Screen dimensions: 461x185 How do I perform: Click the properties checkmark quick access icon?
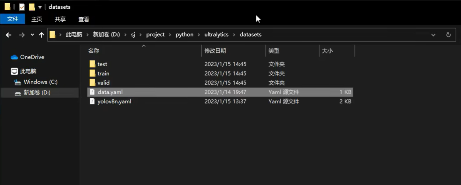(22, 7)
